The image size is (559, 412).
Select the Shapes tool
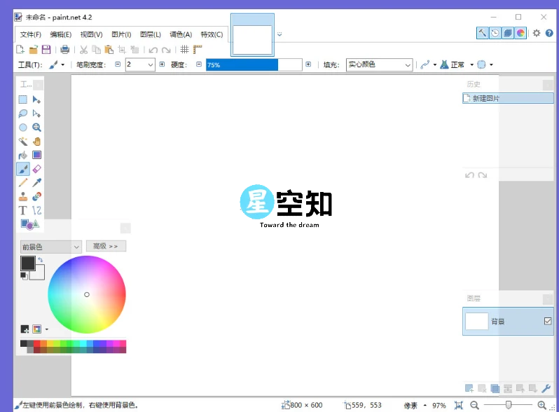pyautogui.click(x=29, y=224)
